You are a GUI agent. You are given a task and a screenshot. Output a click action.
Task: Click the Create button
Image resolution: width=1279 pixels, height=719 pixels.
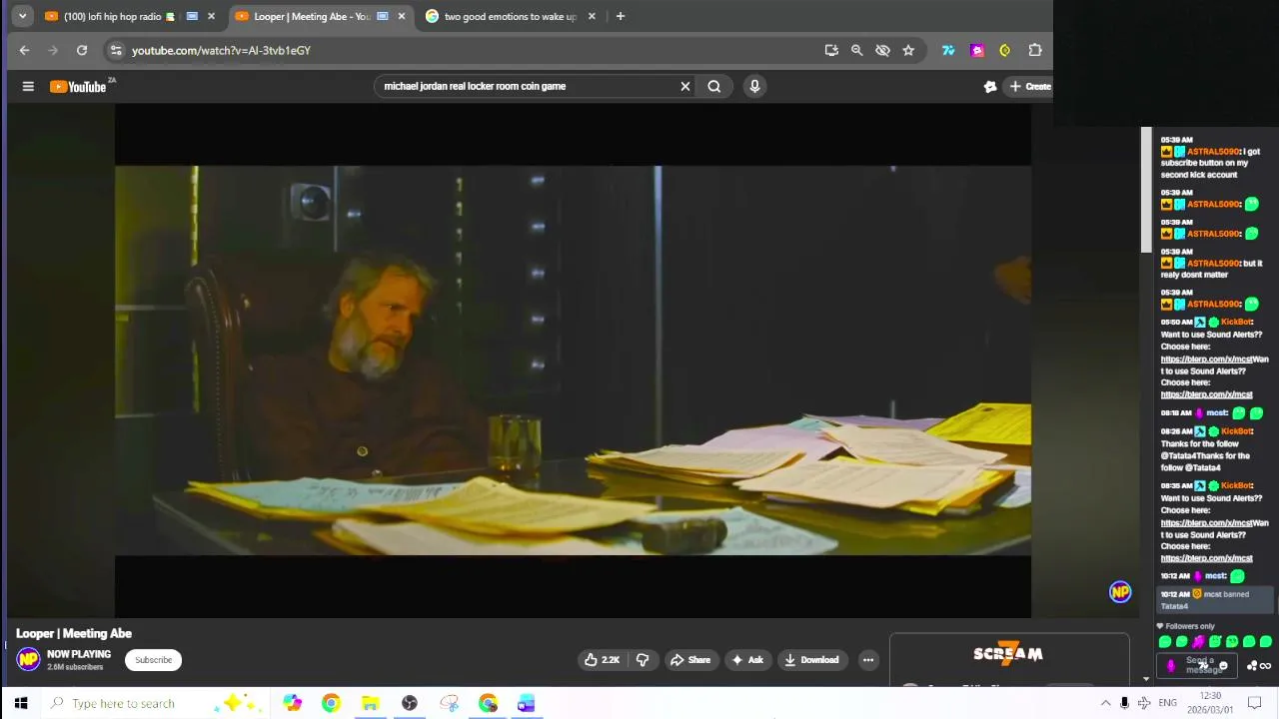click(1030, 86)
